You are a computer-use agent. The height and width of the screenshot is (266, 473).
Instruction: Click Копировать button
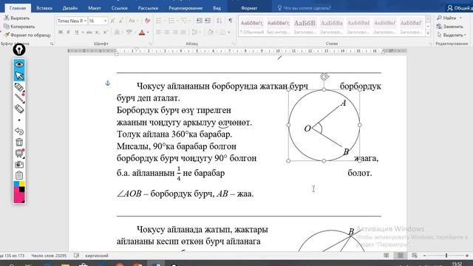[x=19, y=27]
